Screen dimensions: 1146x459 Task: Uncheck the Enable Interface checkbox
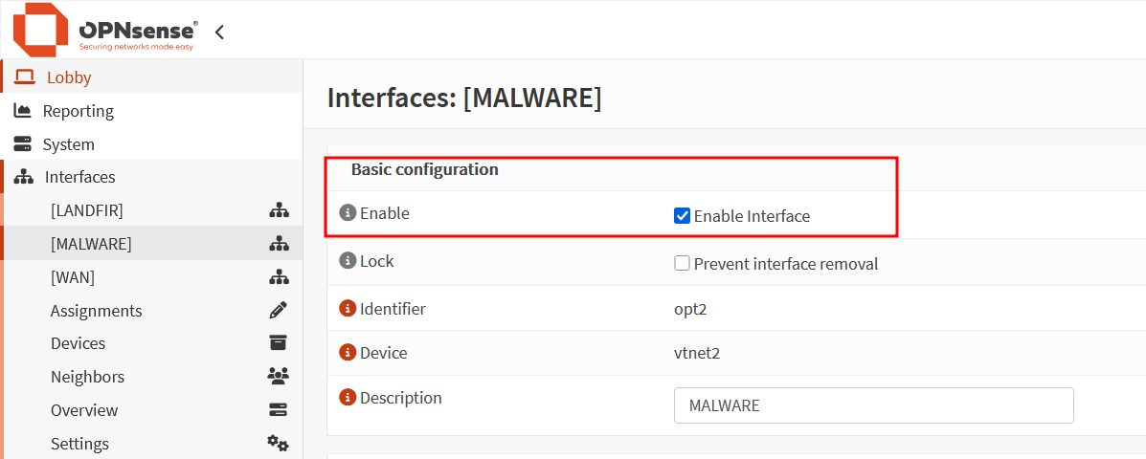(681, 216)
